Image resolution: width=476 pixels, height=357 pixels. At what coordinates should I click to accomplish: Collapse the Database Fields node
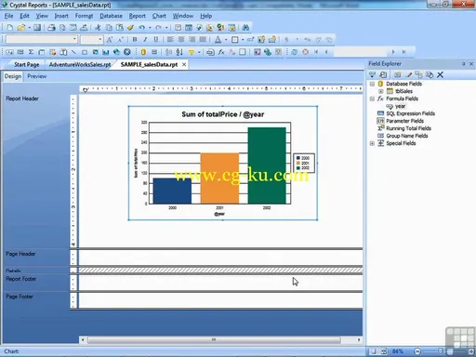[x=372, y=84]
